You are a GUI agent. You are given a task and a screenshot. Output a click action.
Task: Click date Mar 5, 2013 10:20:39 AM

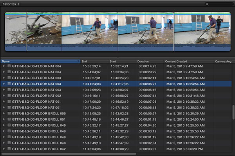pyautogui.click(x=185, y=114)
